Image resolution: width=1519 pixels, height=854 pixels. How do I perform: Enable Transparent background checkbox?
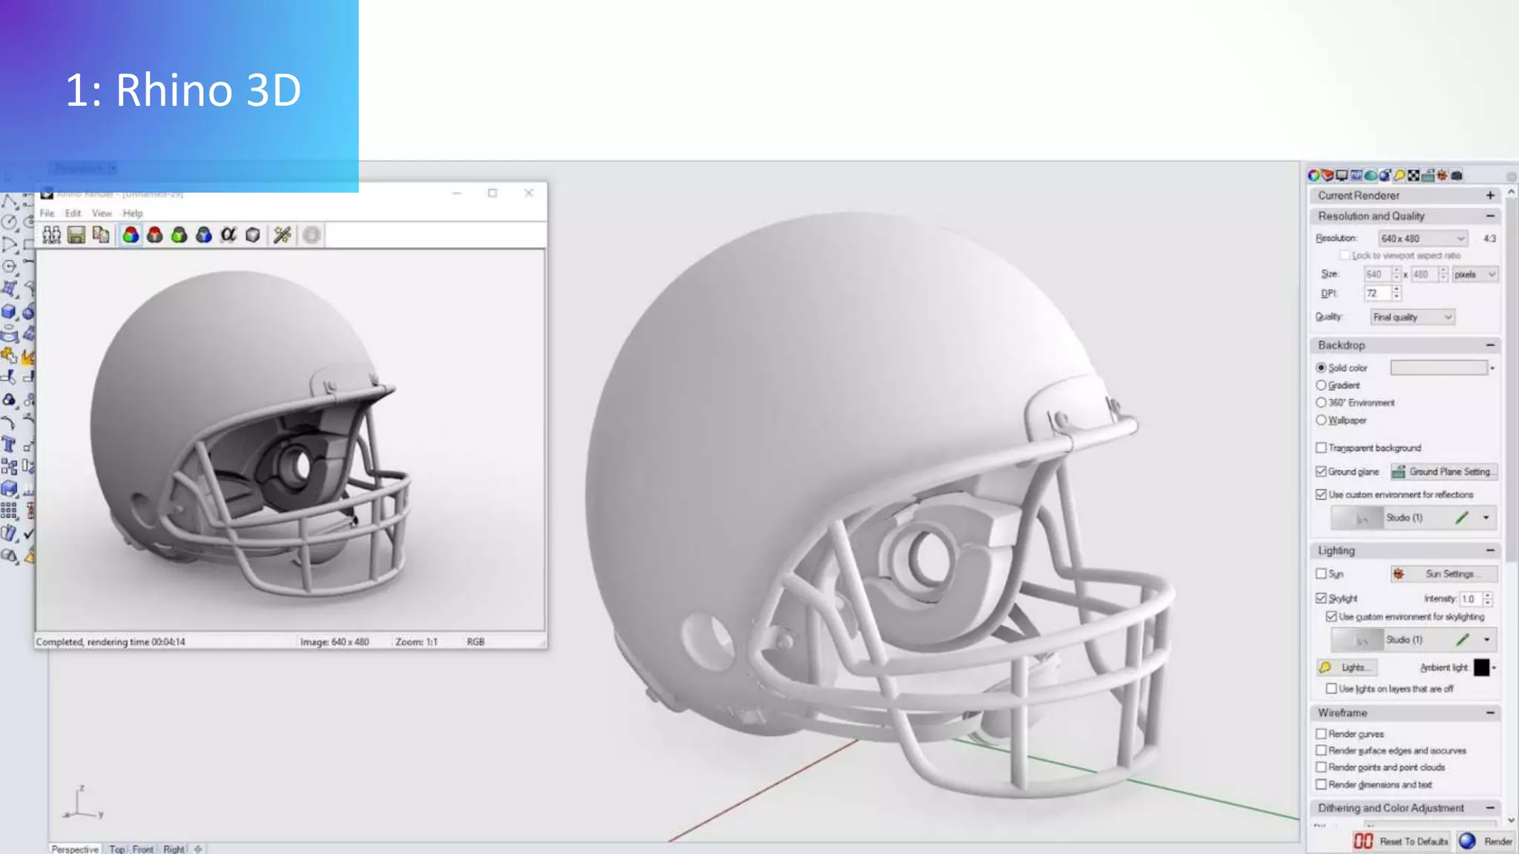pos(1321,448)
